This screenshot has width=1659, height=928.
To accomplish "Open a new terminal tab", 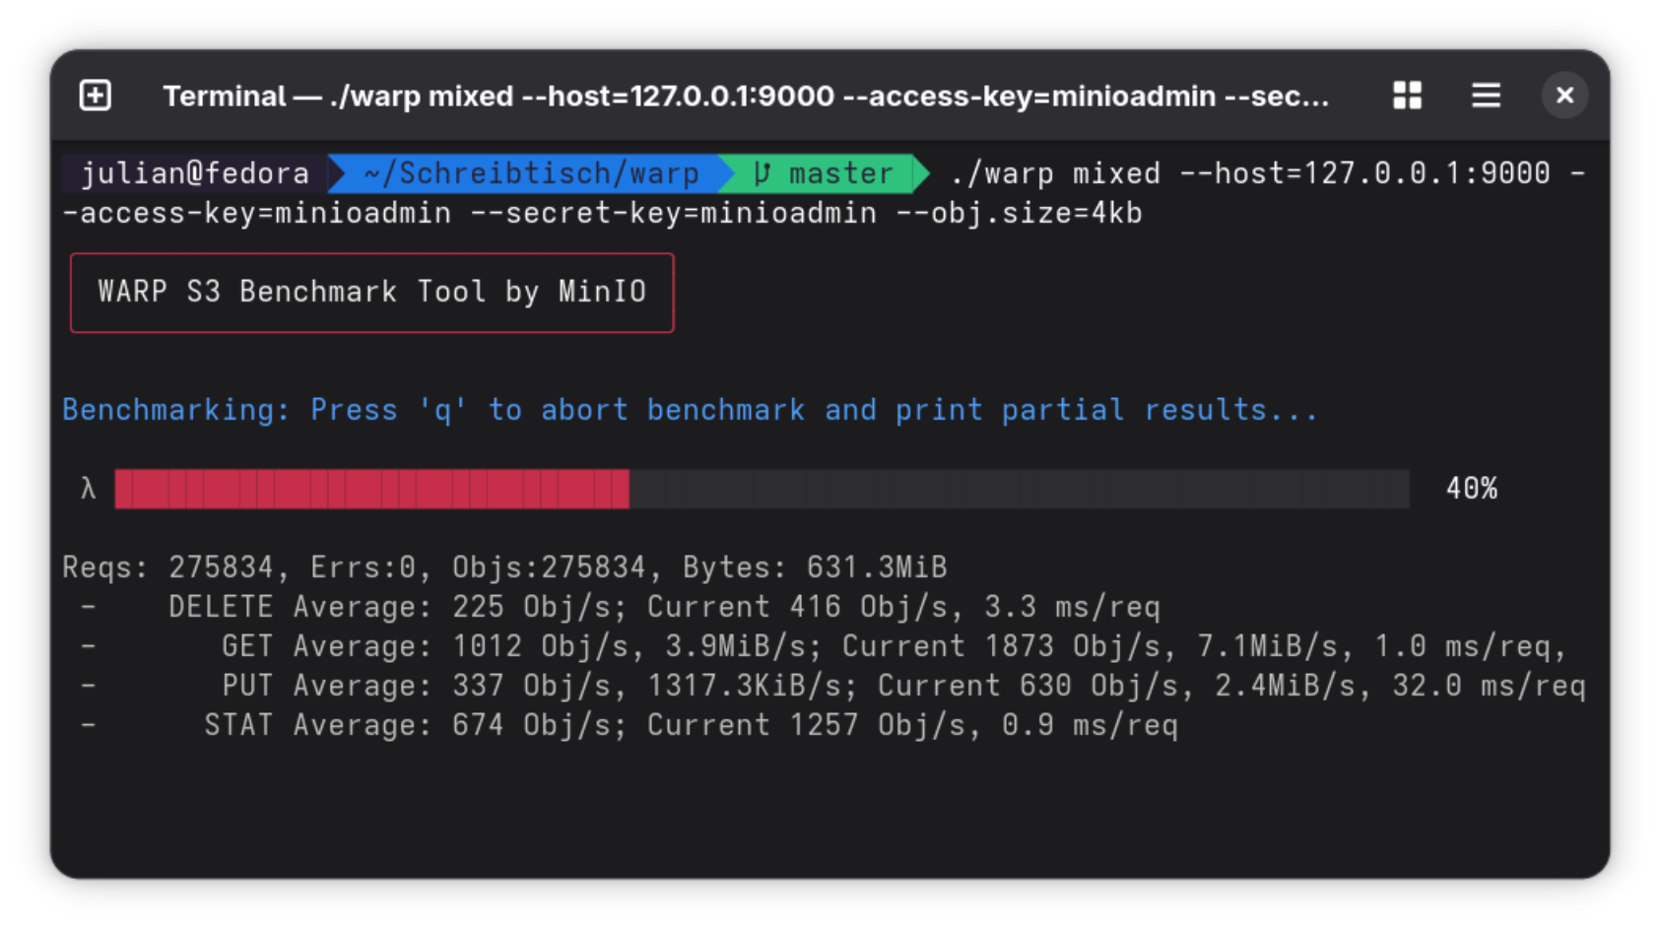I will [96, 96].
